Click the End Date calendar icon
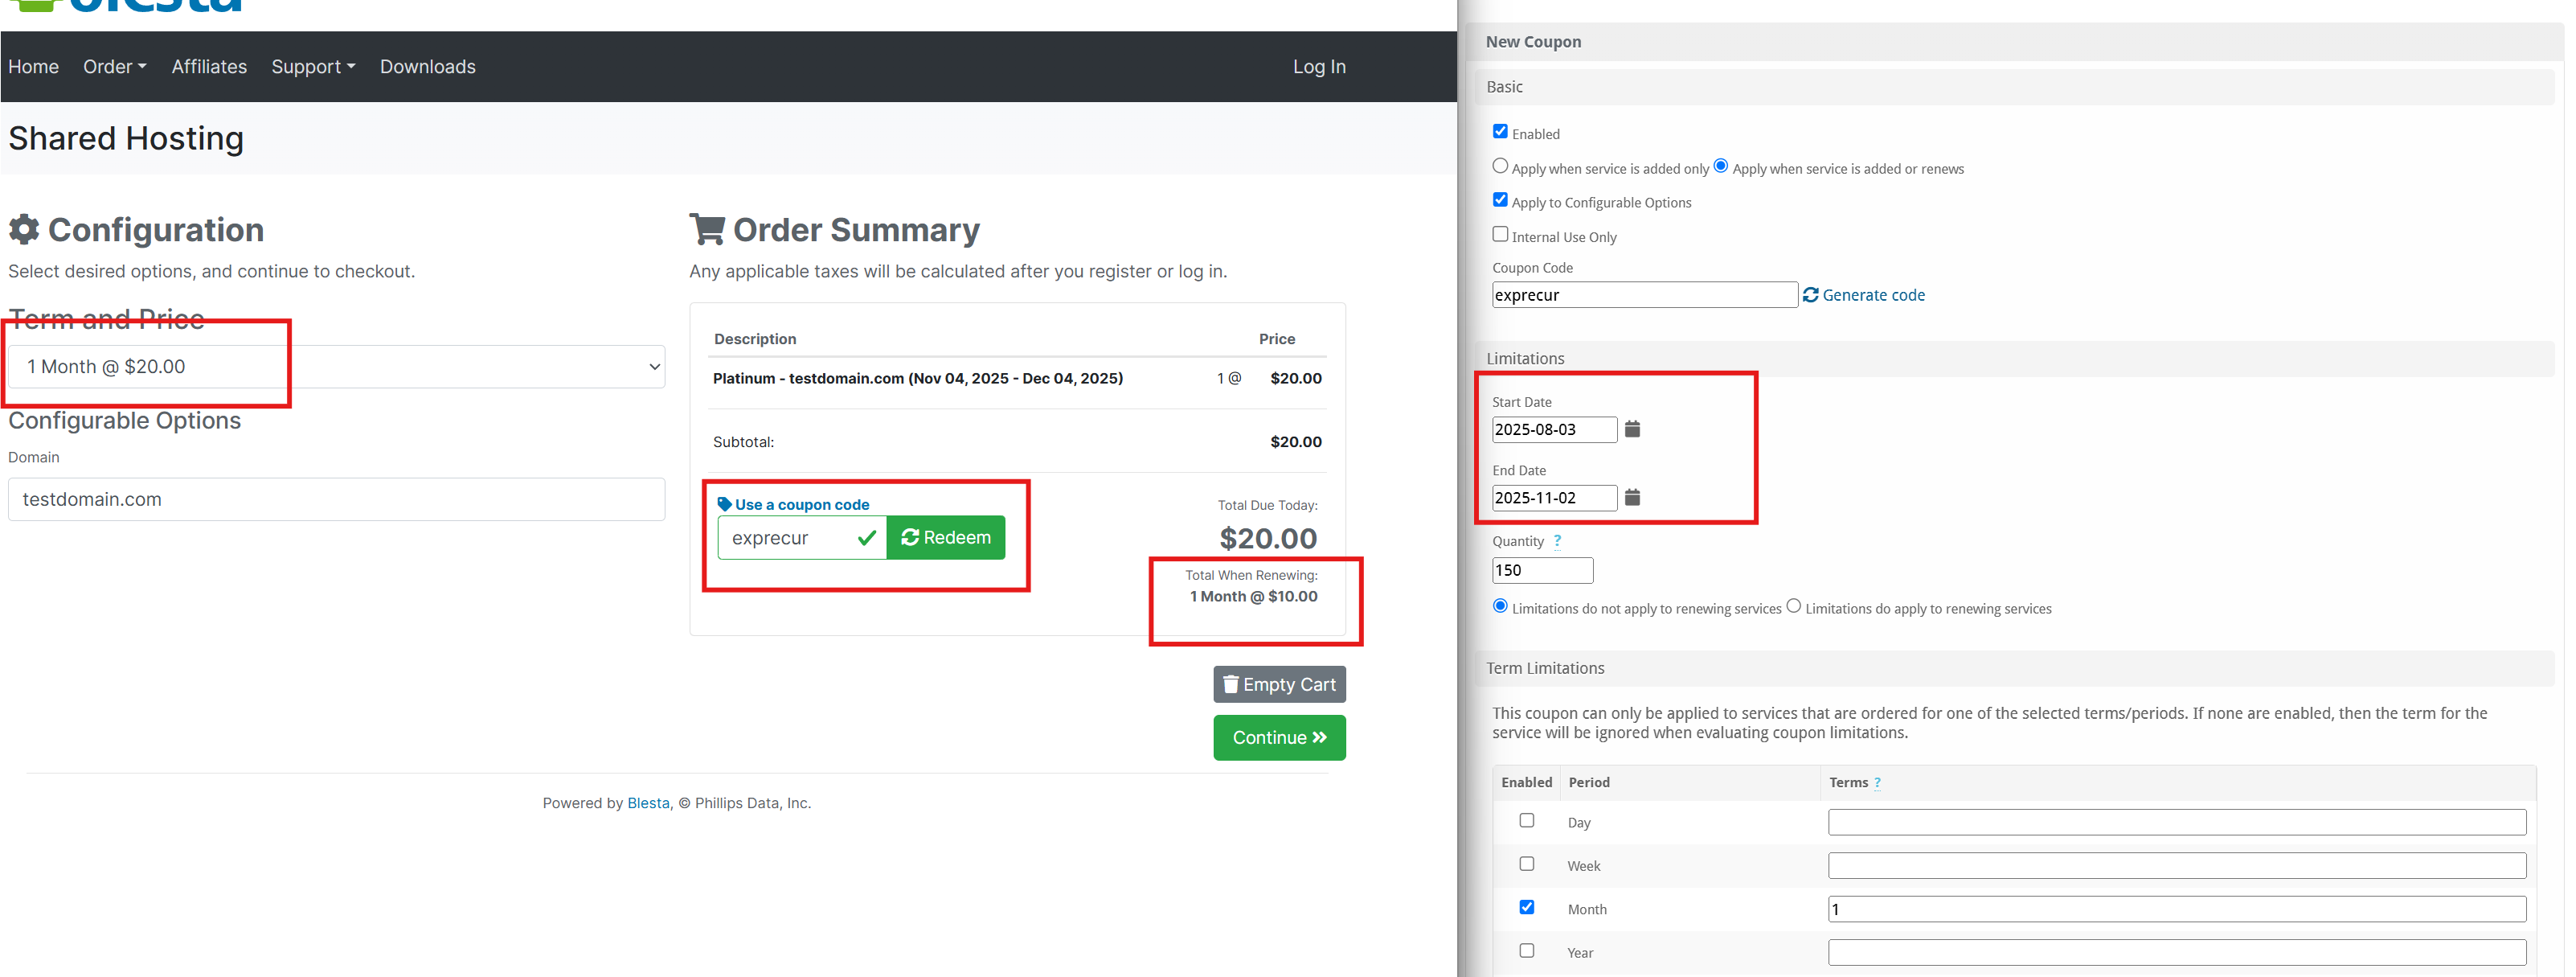Image resolution: width=2576 pixels, height=977 pixels. 1632,497
